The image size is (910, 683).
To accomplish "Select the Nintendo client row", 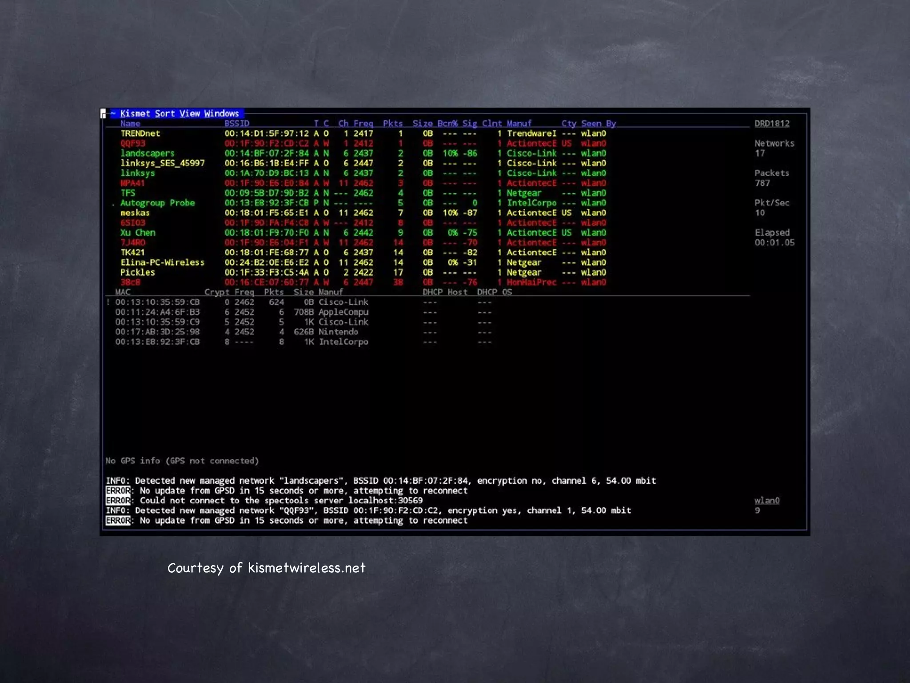I will [x=338, y=332].
